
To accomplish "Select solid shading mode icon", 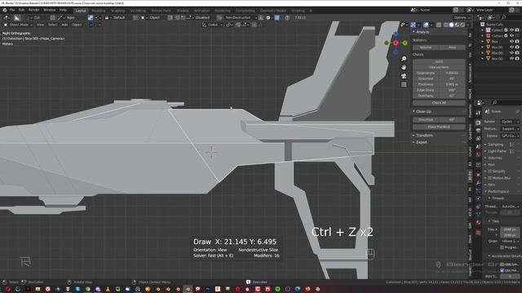I will pyautogui.click(x=451, y=24).
